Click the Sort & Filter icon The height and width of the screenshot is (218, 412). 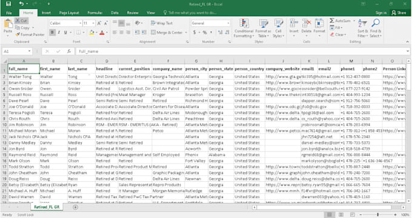coord(362,24)
